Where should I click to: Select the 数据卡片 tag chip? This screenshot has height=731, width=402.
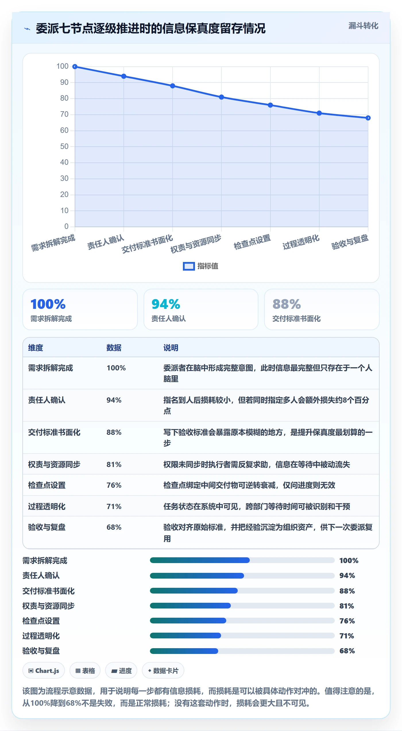[x=163, y=671]
